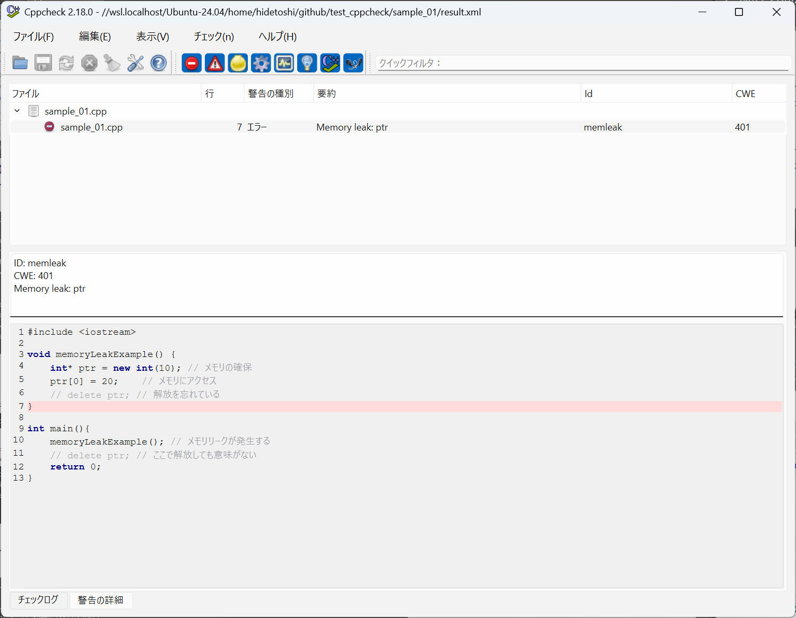This screenshot has width=796, height=618.
Task: Click the 'return 0;' code line
Action: 75,467
